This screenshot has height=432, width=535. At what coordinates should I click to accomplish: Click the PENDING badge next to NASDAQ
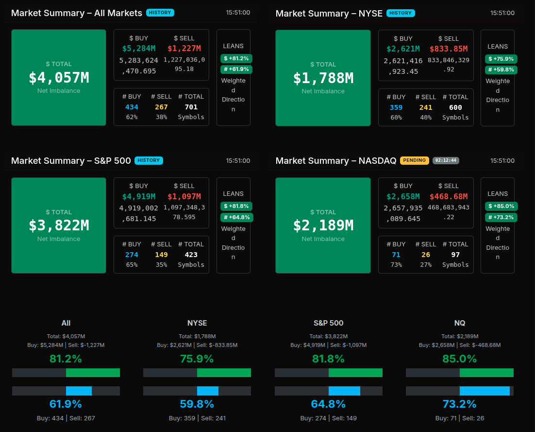[x=414, y=160]
